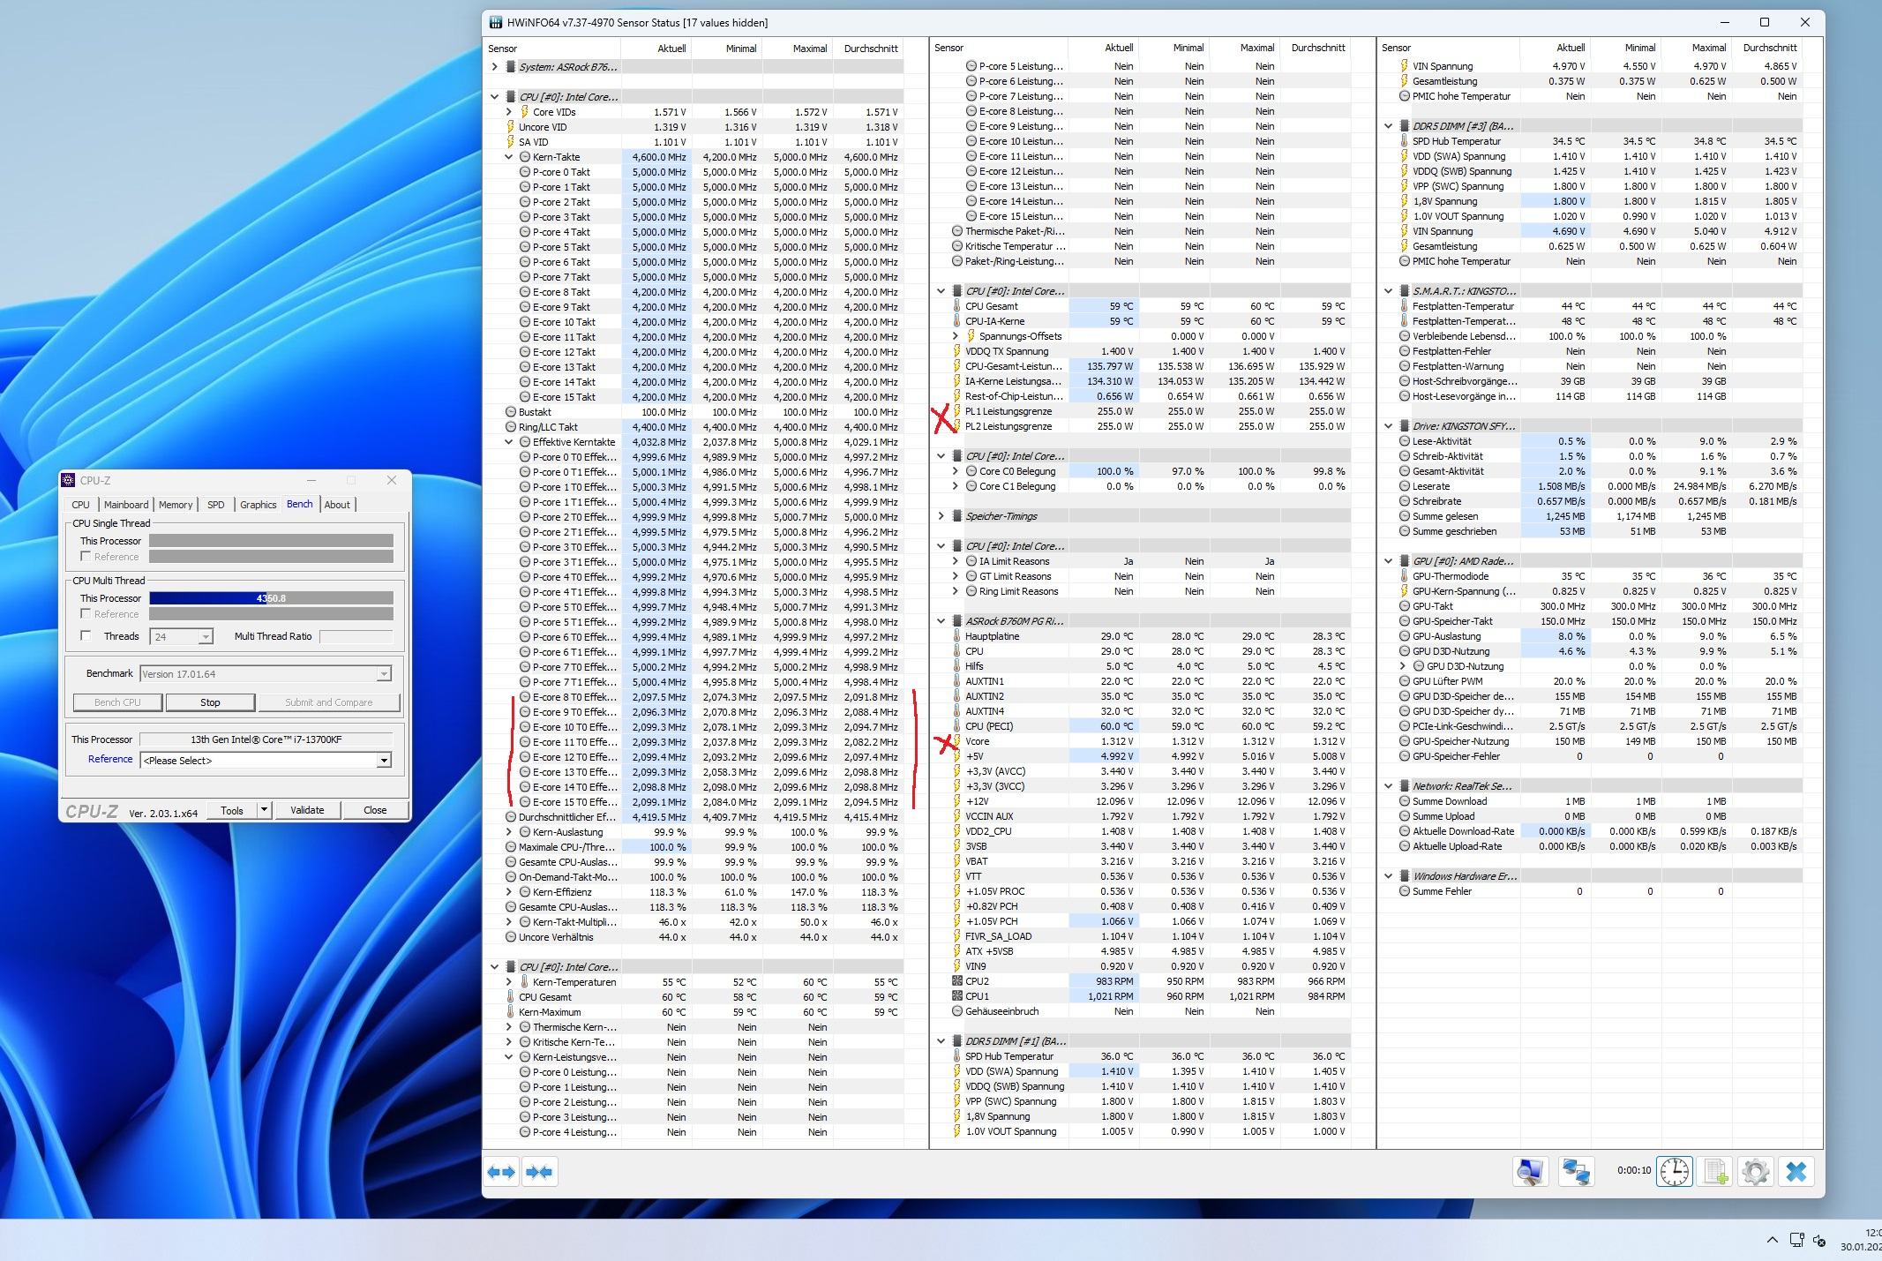Screen dimensions: 1882x1261
Task: Tick Single Thread Reference checkbox
Action: 86,556
